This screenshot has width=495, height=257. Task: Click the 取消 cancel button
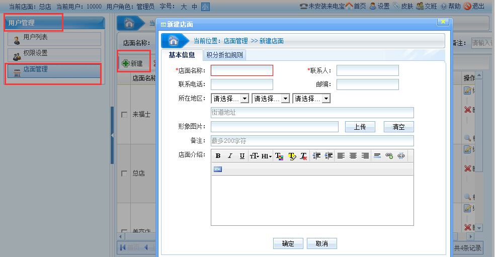pos(321,243)
